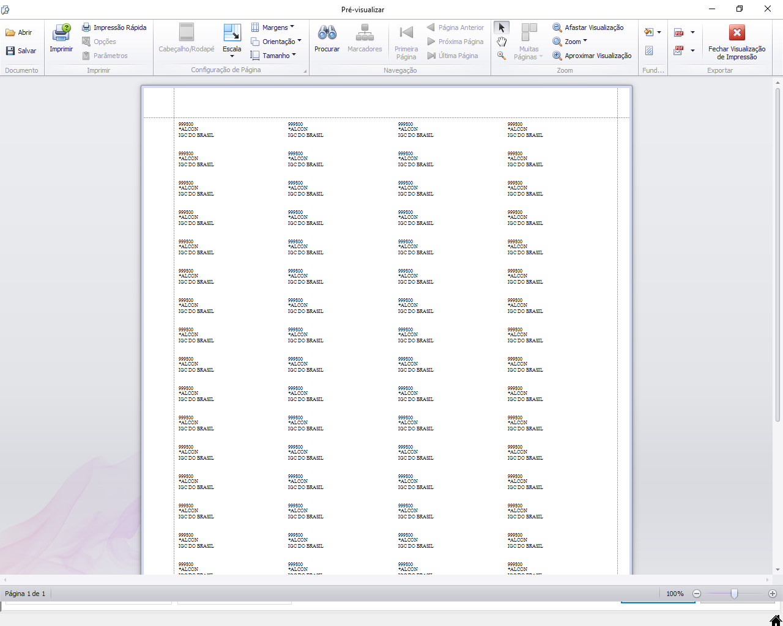This screenshot has width=783, height=626.
Task: Open the Tamanho dropdown
Action: [x=273, y=56]
